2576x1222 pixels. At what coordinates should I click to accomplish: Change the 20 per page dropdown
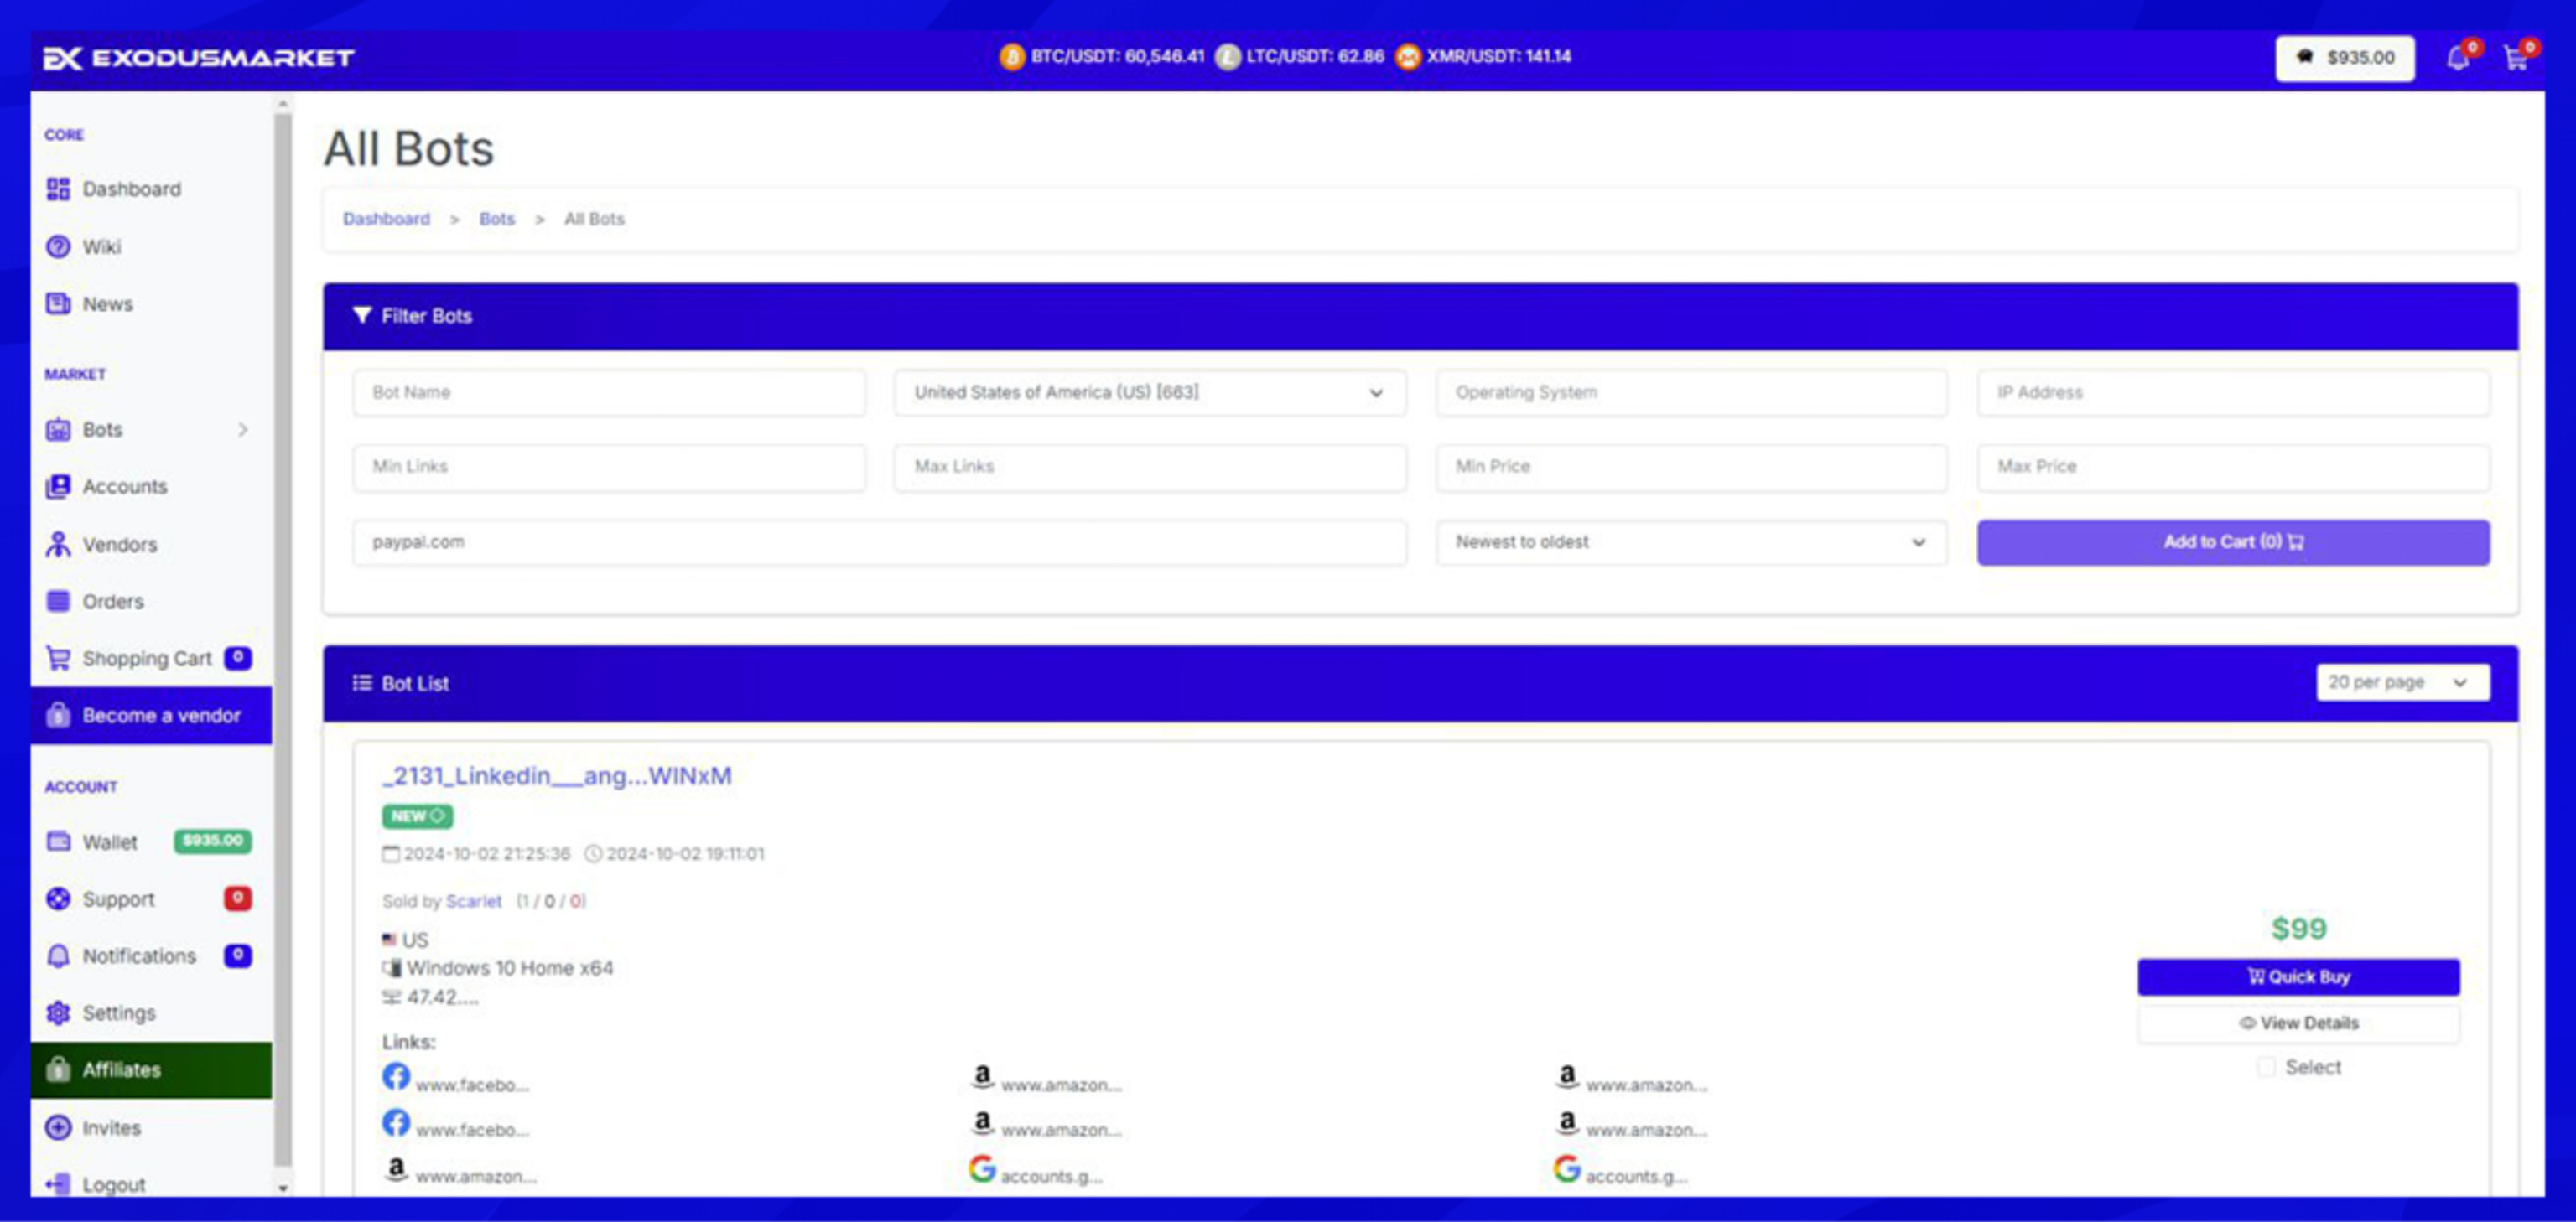(2402, 682)
